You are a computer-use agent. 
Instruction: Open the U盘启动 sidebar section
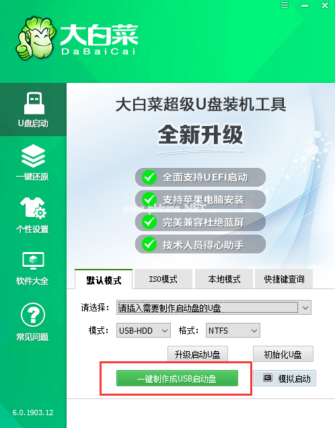pyautogui.click(x=33, y=109)
